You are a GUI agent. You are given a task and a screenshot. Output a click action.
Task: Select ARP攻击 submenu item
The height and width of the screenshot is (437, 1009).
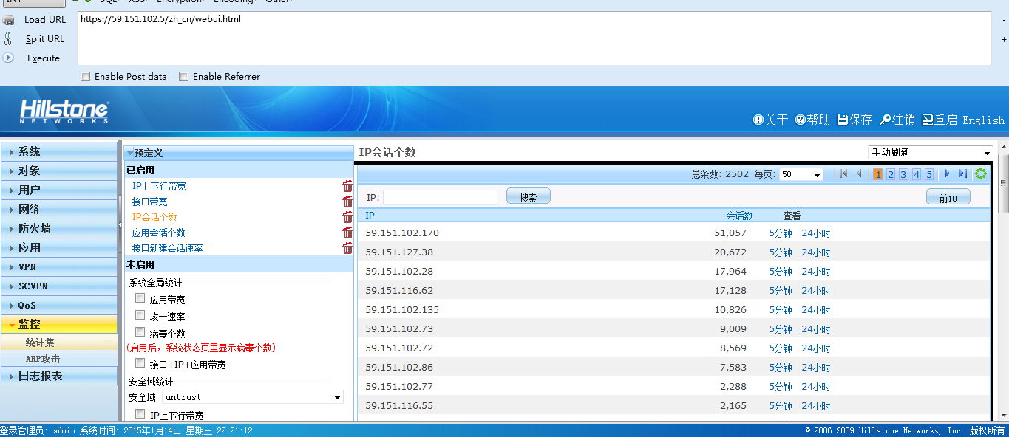pos(43,359)
